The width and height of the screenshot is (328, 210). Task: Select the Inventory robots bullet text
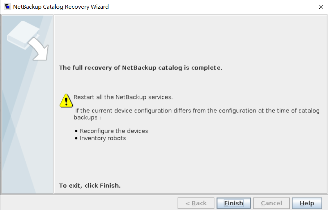click(x=103, y=138)
